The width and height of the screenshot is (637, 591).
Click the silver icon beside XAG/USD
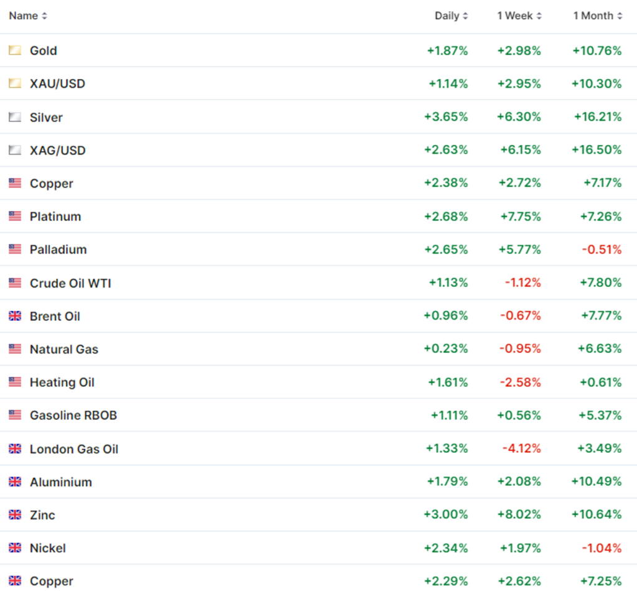15,150
